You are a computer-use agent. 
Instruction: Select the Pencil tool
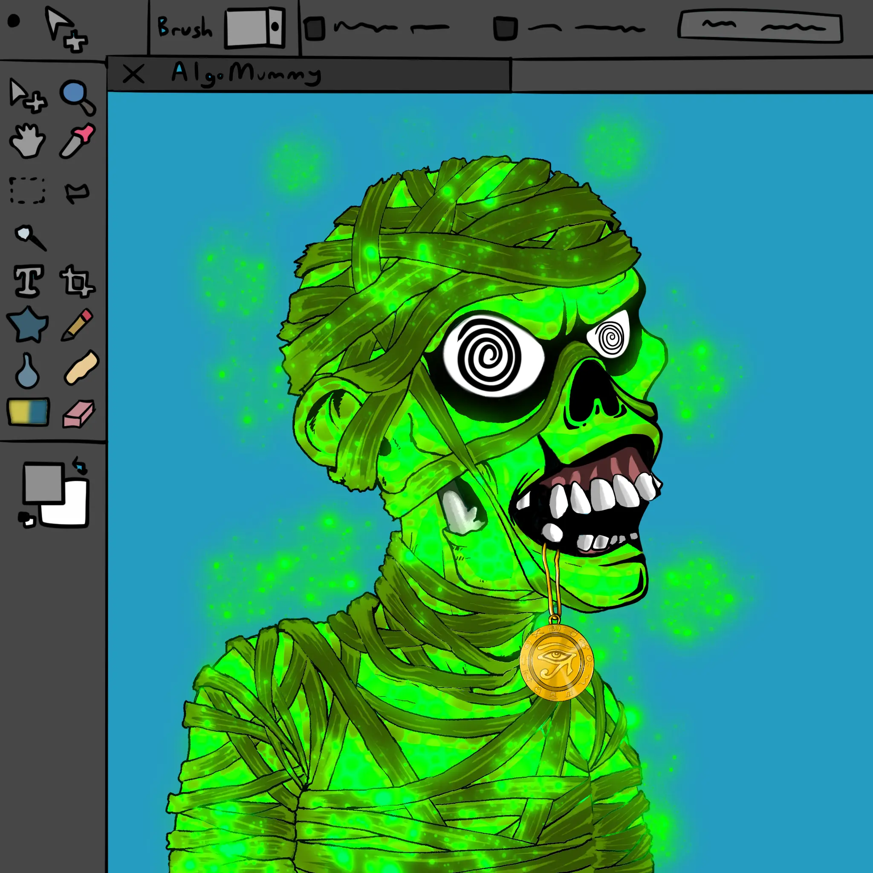tap(77, 324)
